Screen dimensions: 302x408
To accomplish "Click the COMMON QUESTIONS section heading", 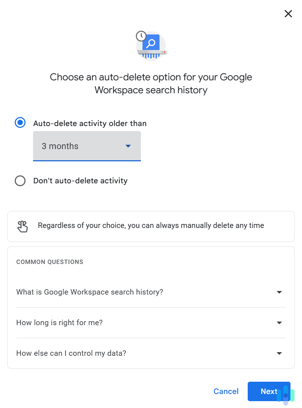I will click(50, 262).
